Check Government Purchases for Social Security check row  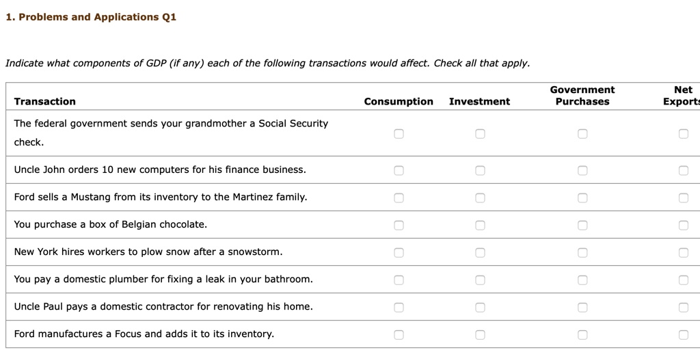[x=582, y=133]
